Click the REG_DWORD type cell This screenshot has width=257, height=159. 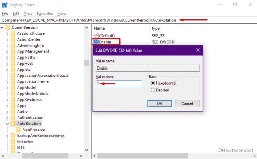(x=163, y=42)
